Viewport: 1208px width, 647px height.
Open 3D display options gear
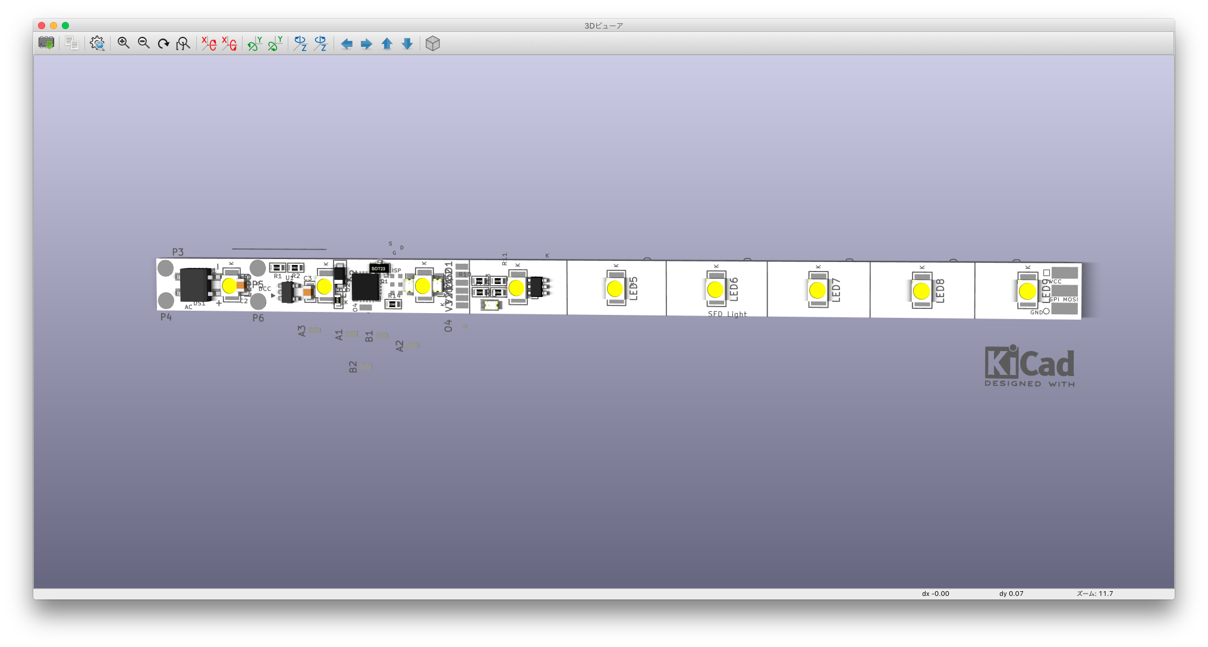[97, 43]
